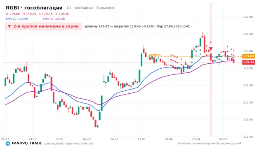Click the 'D1 · МосБиржа · Тинькофф' subtitle

pos(91,8)
